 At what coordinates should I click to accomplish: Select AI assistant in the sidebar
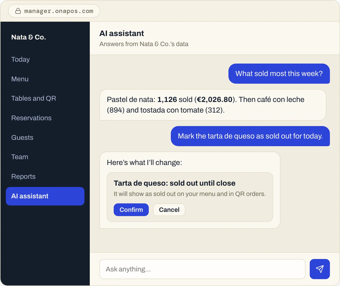click(x=45, y=196)
